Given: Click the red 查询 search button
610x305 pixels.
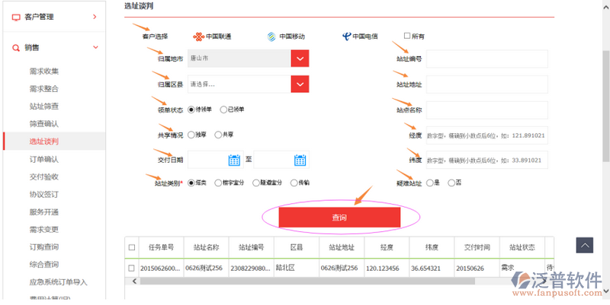Looking at the screenshot, I should pyautogui.click(x=339, y=218).
